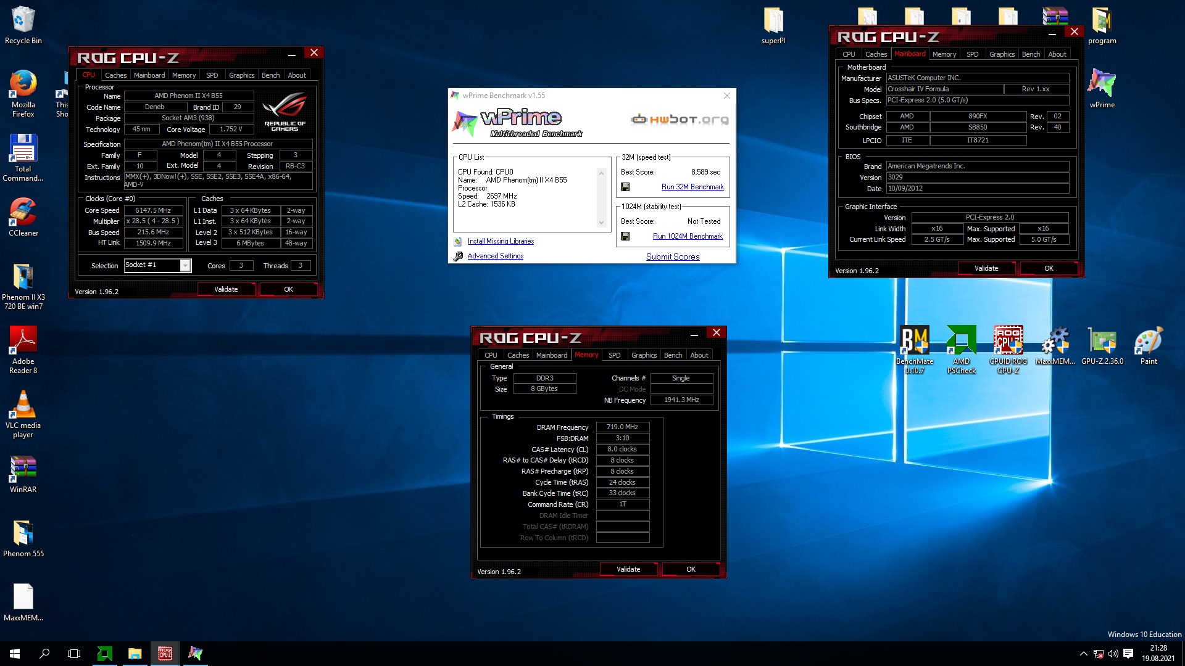
Task: Click Core Speed value 6147.5 MHz
Action: click(x=153, y=210)
